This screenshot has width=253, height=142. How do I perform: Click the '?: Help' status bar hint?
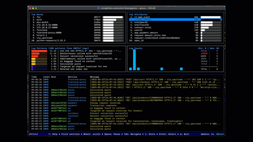click(53, 134)
